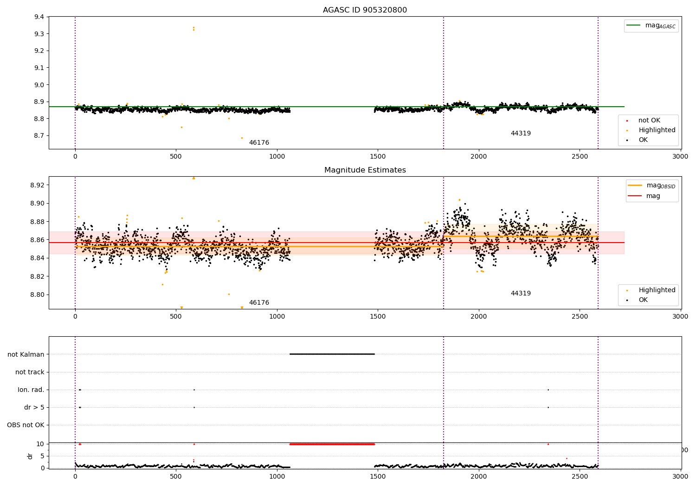Click the 'AGASC ID 905320800' plot title
This screenshot has height=487, width=696.
point(365,10)
